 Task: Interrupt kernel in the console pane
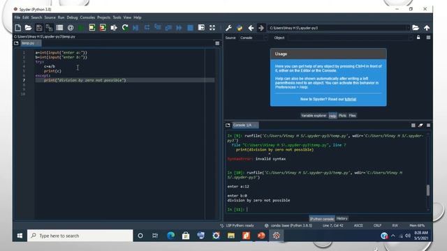(413, 125)
